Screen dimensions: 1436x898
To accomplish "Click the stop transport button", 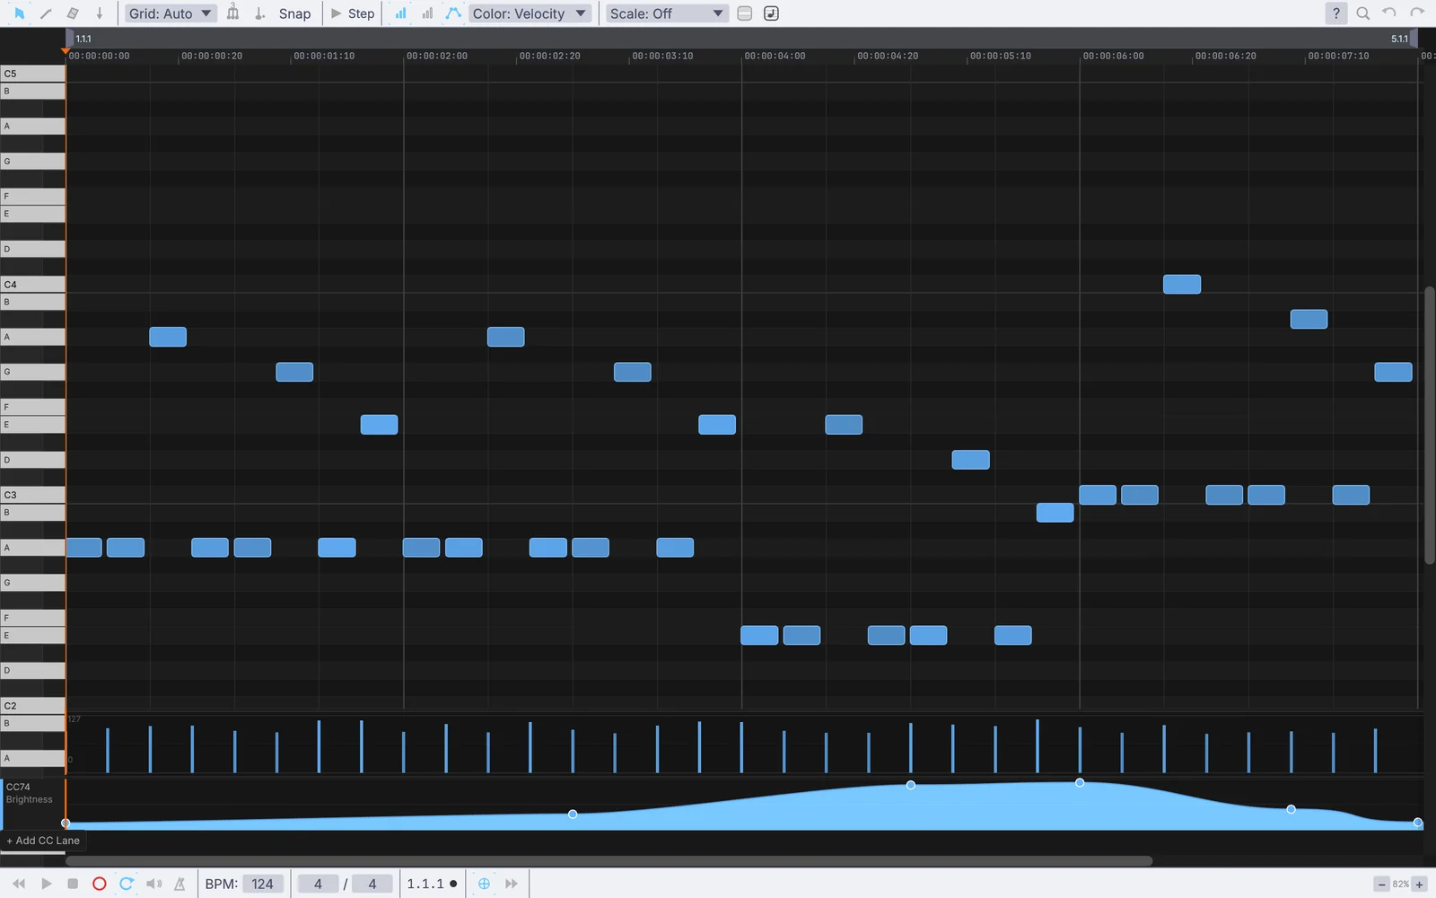I will 73,884.
